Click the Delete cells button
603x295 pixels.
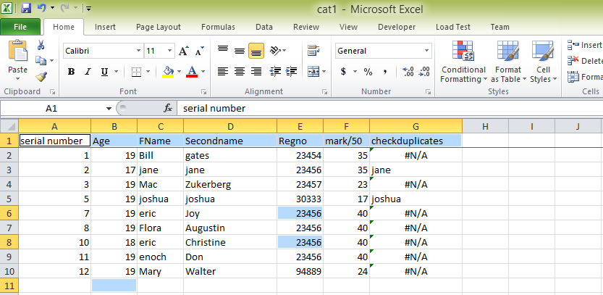click(585, 61)
